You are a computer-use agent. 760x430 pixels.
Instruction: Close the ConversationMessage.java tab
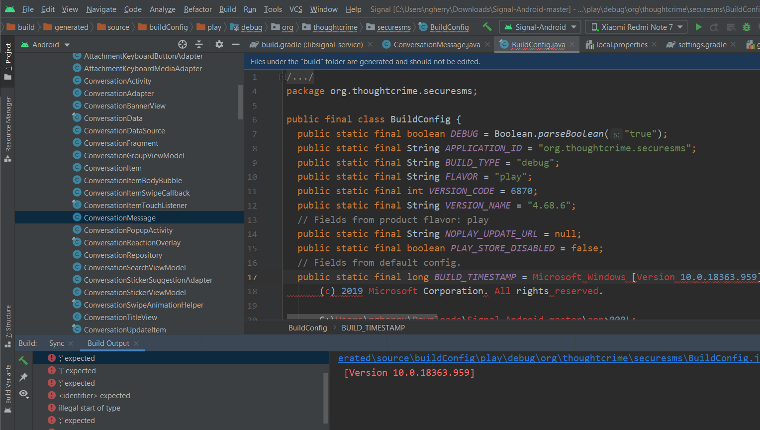tap(487, 44)
